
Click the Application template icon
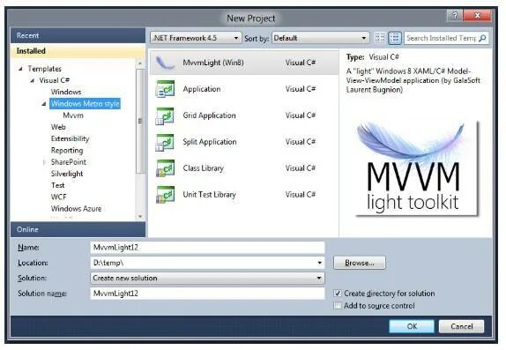pyautogui.click(x=165, y=89)
